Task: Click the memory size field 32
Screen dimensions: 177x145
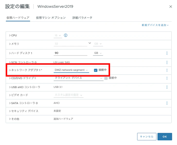Action: (x=70, y=44)
